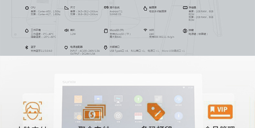Viewport: 255px width, 128px height.
Task: Click '单屏：1GB RAM，8GB ROM' text
Action: tap(201, 13)
